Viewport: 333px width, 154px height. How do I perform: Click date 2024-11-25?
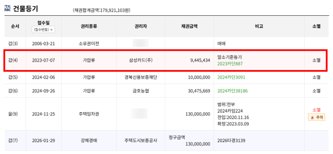click(44, 114)
